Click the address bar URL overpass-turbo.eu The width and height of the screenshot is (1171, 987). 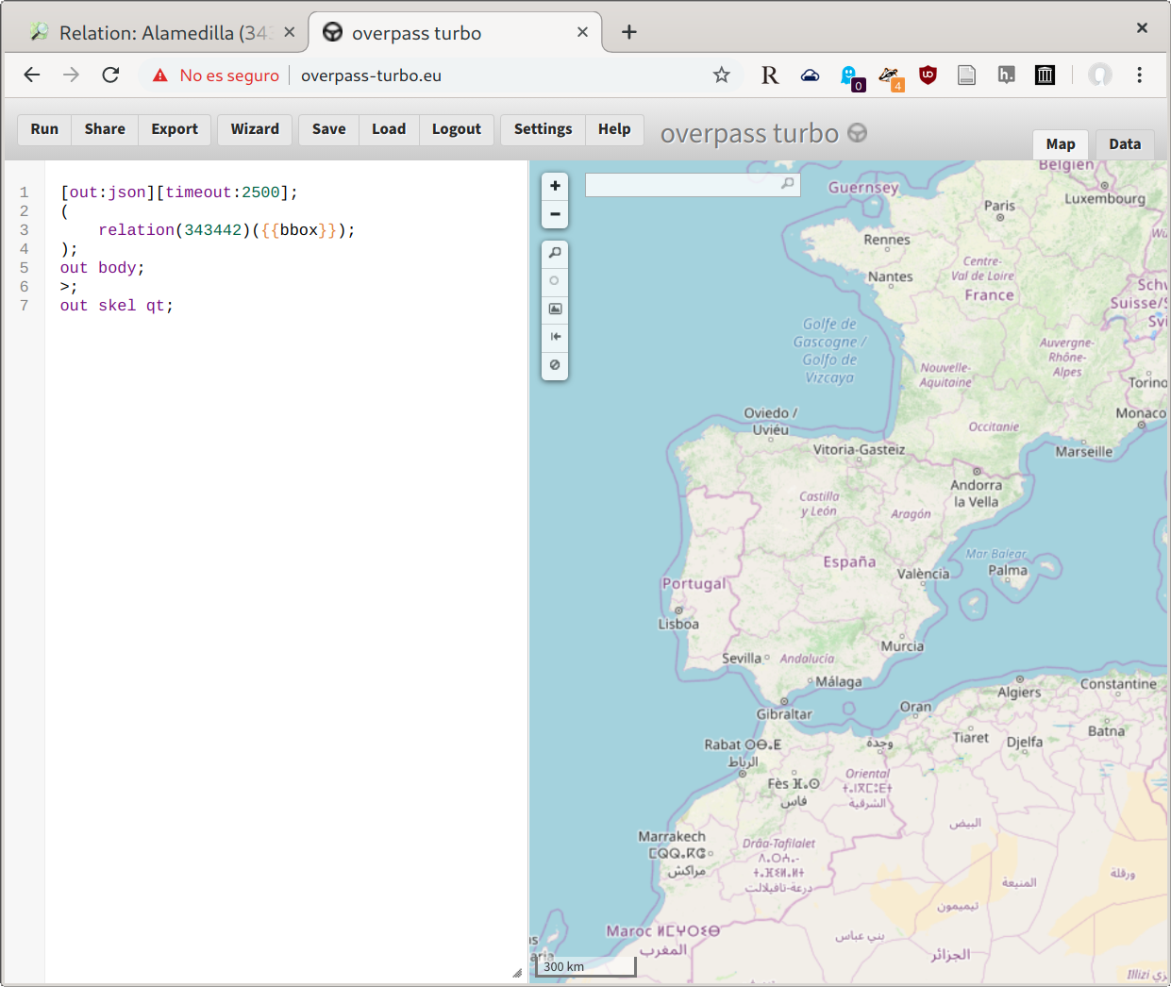371,75
